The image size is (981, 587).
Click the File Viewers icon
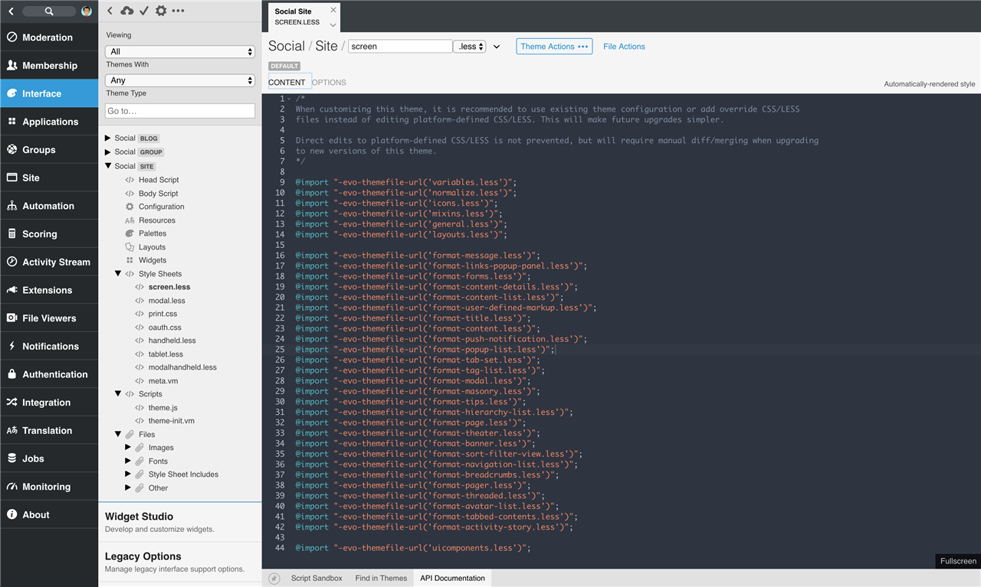[x=11, y=318]
